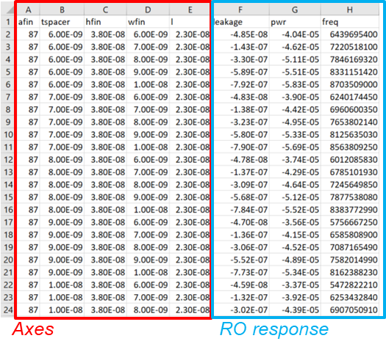Click pwr value -4.04E-05
The image size is (386, 341).
coord(295,34)
